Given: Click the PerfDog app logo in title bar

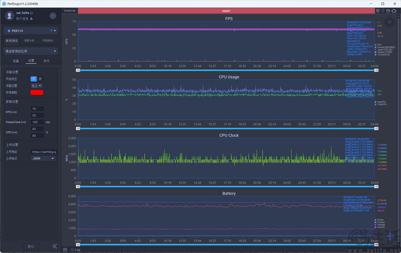Looking at the screenshot, I should point(4,4).
